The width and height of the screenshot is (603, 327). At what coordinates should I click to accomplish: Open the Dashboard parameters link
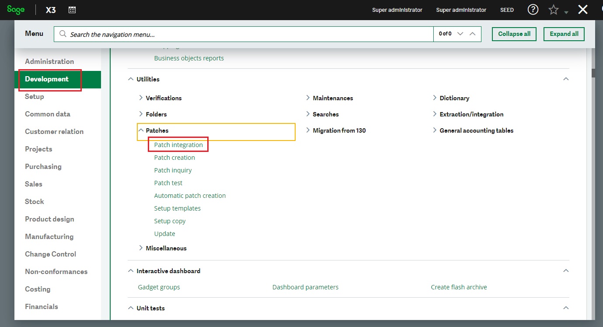click(305, 287)
